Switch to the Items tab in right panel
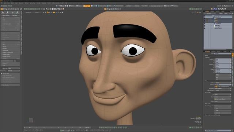This screenshot has height=132, width=234. (x=207, y=11)
